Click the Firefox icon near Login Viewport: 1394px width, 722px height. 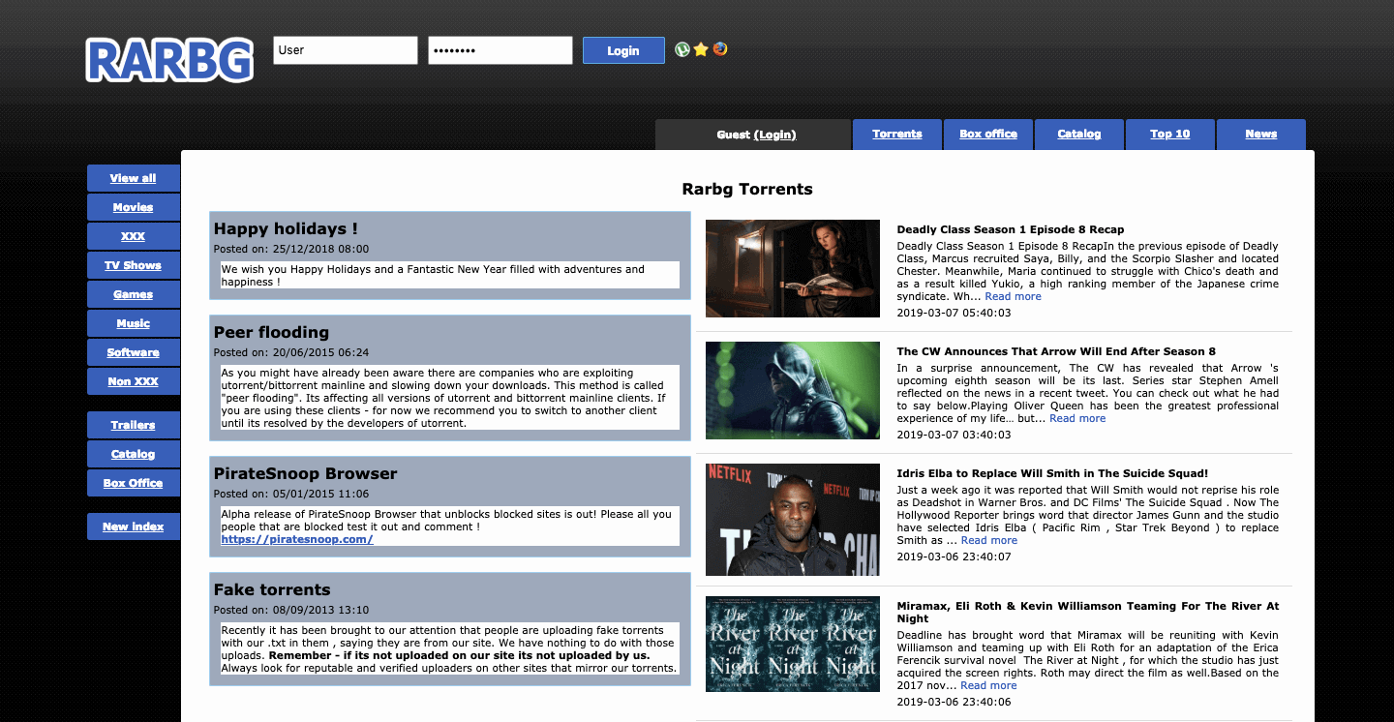click(x=720, y=49)
